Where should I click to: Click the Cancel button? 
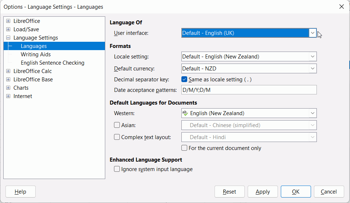tap(329, 192)
